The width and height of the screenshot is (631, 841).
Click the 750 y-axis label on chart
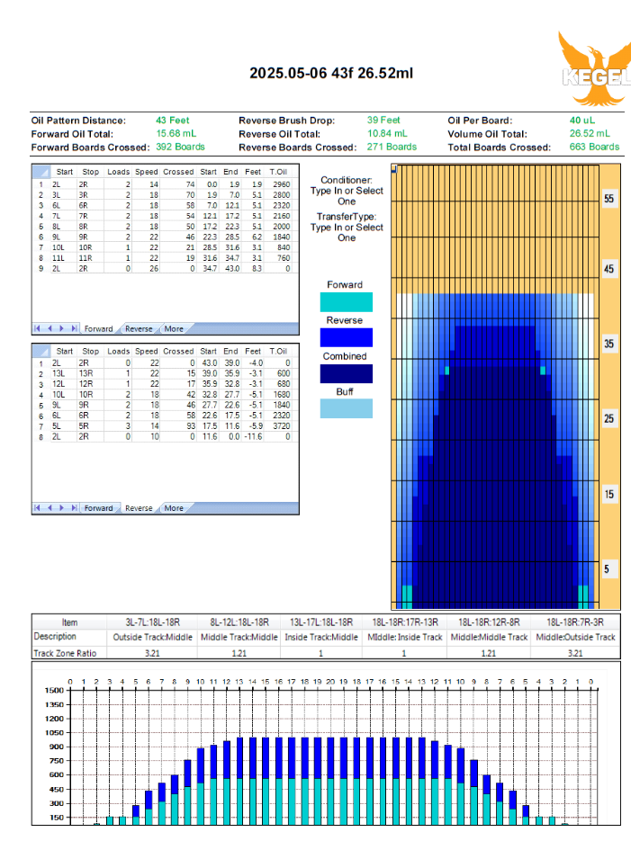57,761
